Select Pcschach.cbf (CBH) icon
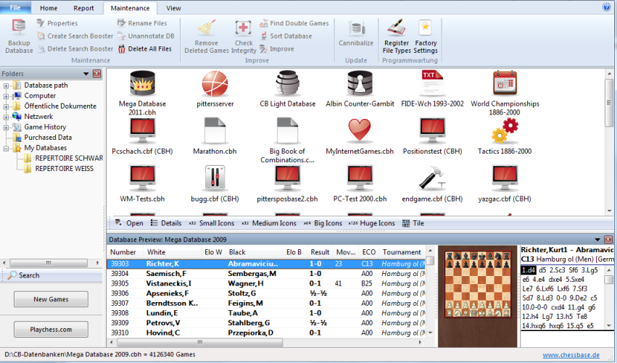This screenshot has width=617, height=363. 142,131
